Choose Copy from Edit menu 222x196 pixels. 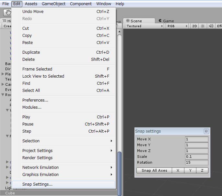pyautogui.click(x=64, y=35)
